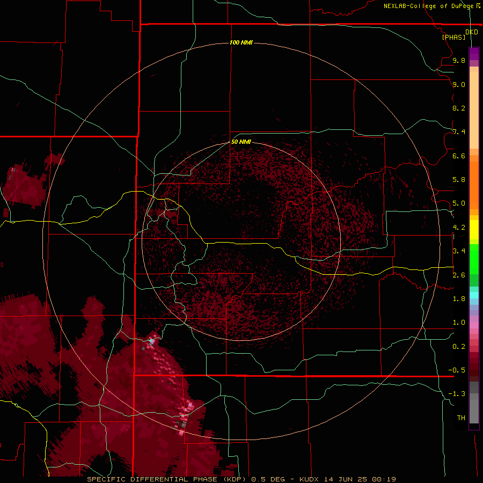Click the [PHAS] units label
This screenshot has width=483, height=483.
(x=453, y=38)
